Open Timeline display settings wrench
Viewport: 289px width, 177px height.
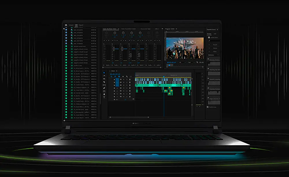coord(127,76)
